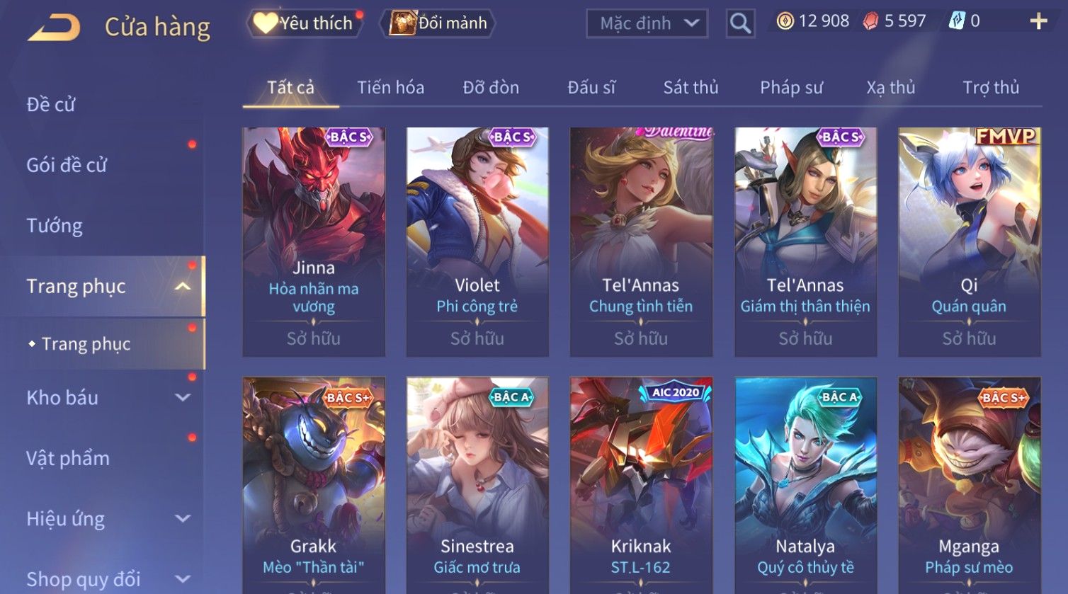The width and height of the screenshot is (1068, 594).
Task: Select the Jinna Hỏa nhãn ma vương skin
Action: [x=314, y=241]
